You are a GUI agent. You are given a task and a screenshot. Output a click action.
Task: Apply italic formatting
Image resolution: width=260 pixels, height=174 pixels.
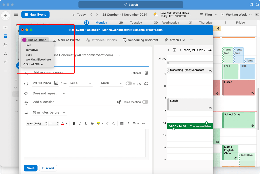coord(80,123)
